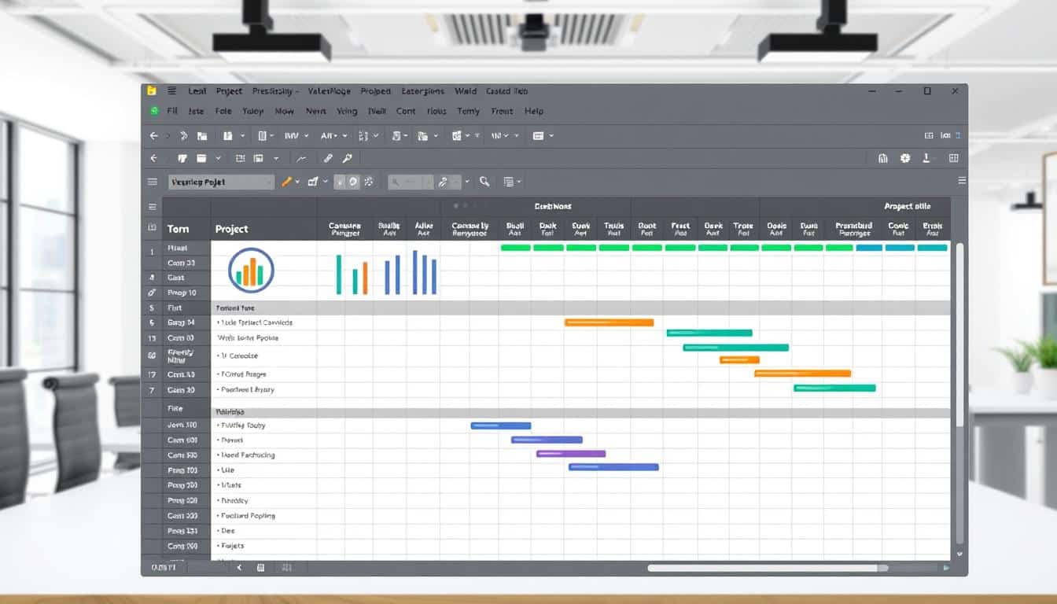Click the Trails column header
This screenshot has height=604, width=1057.
click(x=613, y=229)
